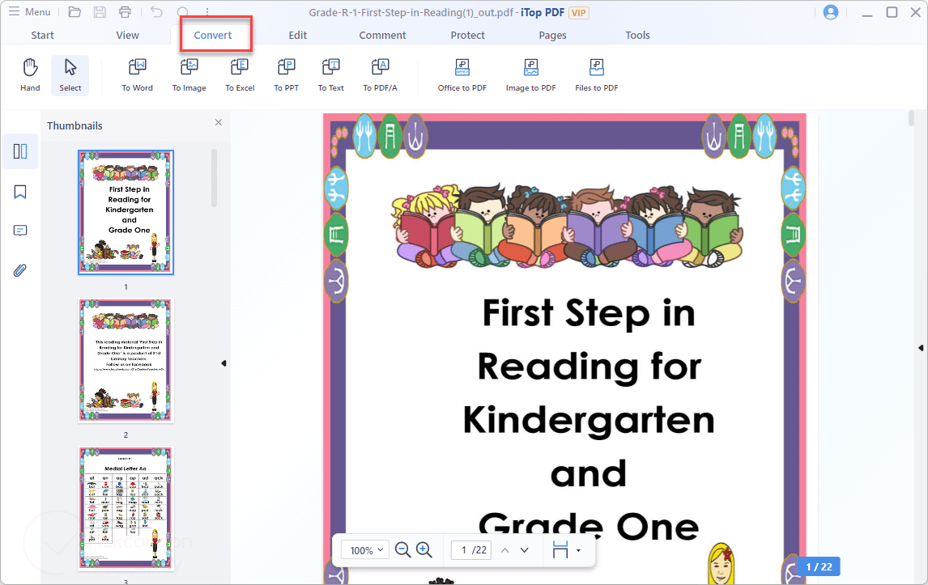The image size is (928, 585).
Task: Collapse the left thumbnails pane arrow
Action: tap(223, 363)
